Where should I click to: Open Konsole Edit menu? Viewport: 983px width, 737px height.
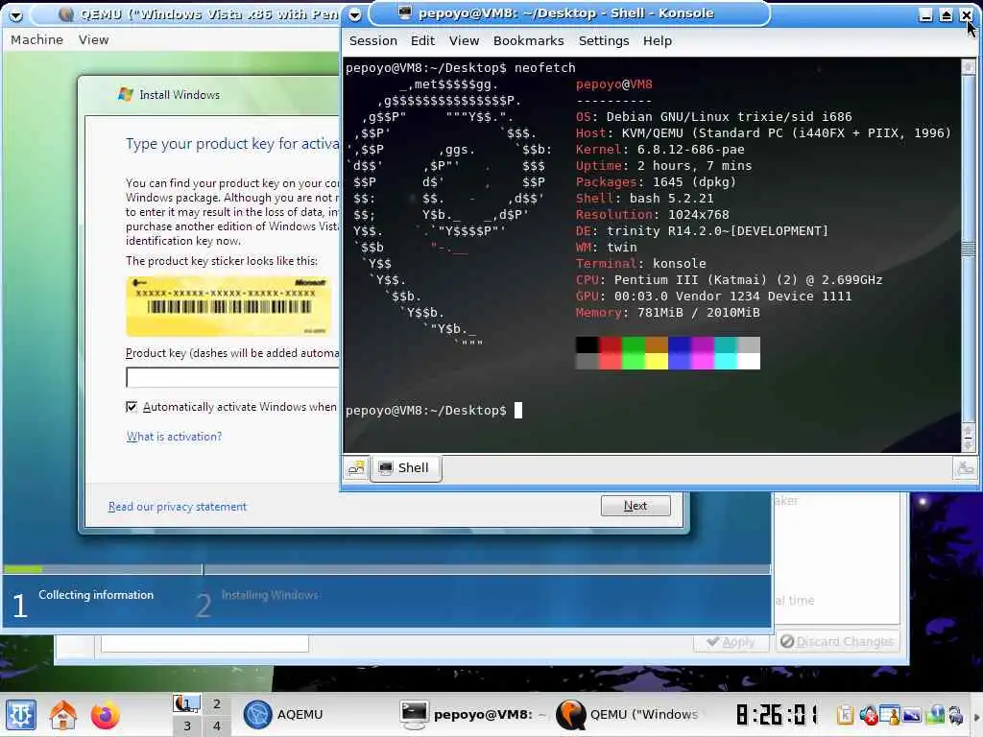[x=422, y=40]
